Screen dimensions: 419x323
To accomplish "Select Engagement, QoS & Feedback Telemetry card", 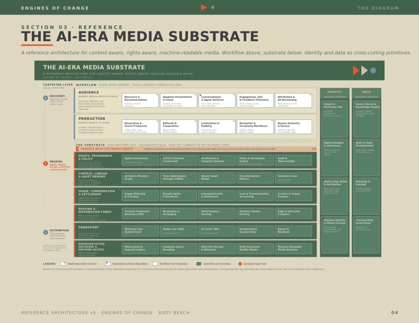I will [255, 100].
